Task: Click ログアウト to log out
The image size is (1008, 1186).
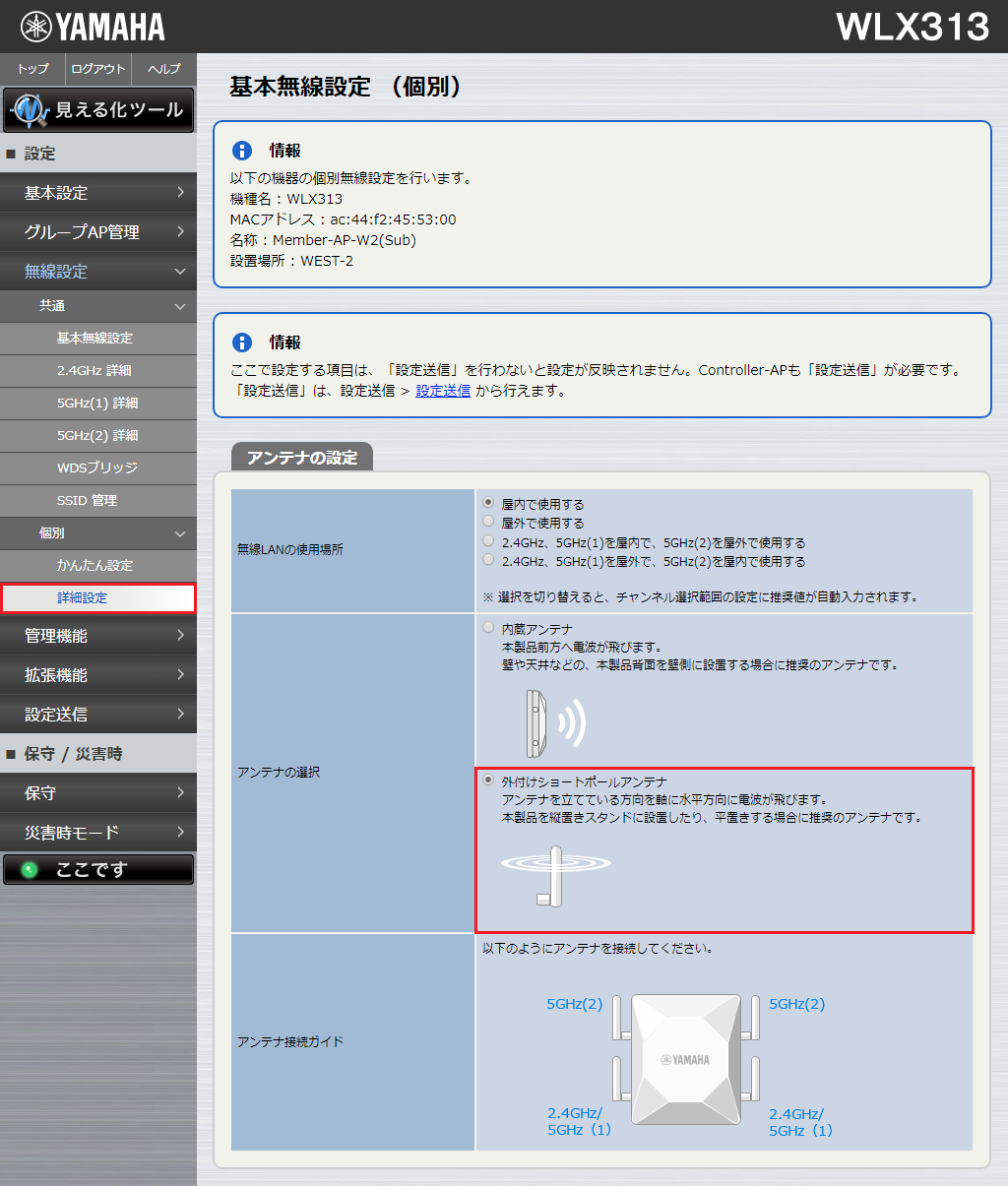Action: pyautogui.click(x=97, y=69)
